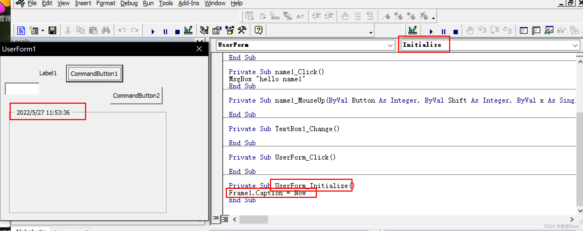Click the Copy icon in toolbar

(x=80, y=30)
